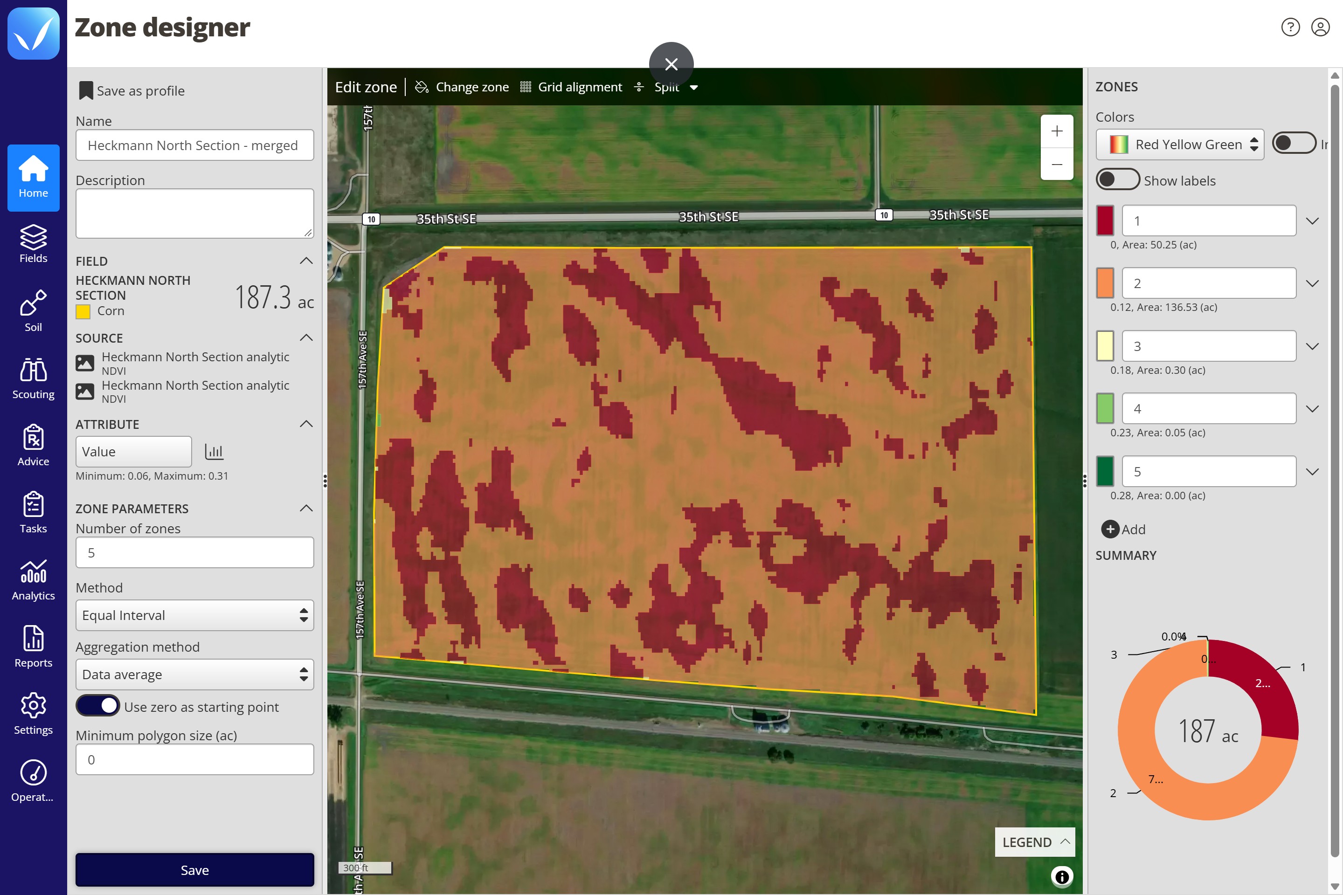Image resolution: width=1343 pixels, height=895 pixels.
Task: Expand zone 2 details chevron
Action: coord(1312,283)
